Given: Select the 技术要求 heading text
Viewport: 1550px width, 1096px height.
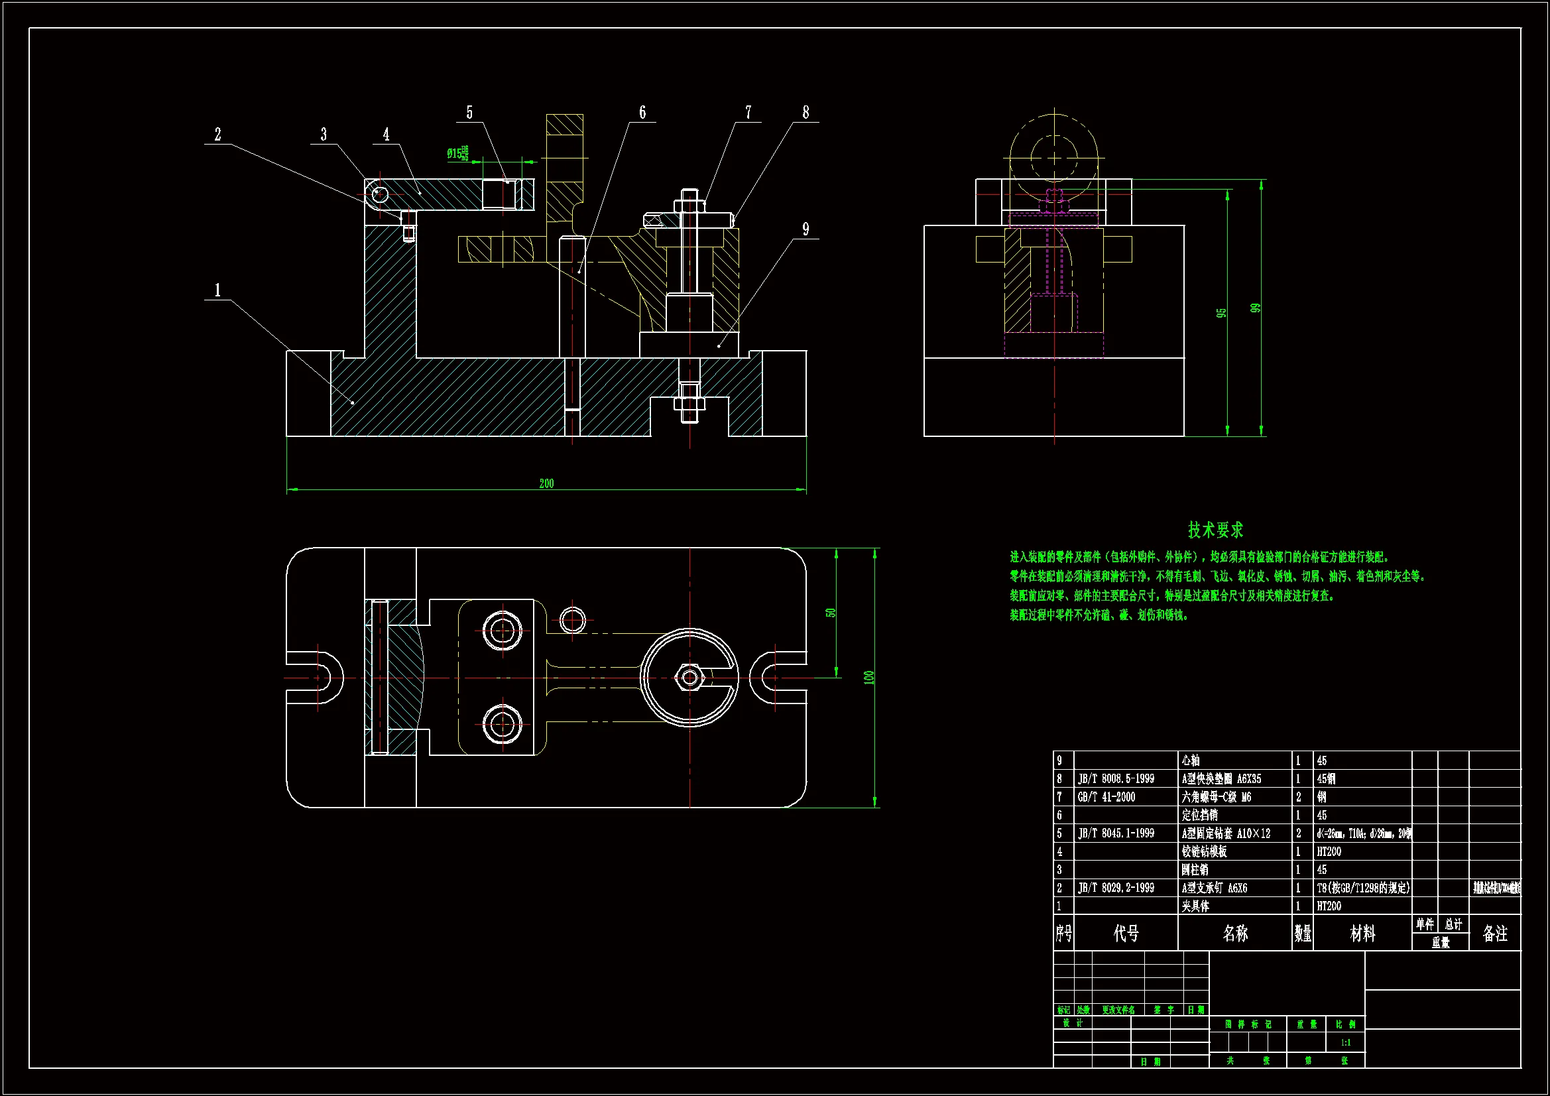Looking at the screenshot, I should tap(1215, 530).
